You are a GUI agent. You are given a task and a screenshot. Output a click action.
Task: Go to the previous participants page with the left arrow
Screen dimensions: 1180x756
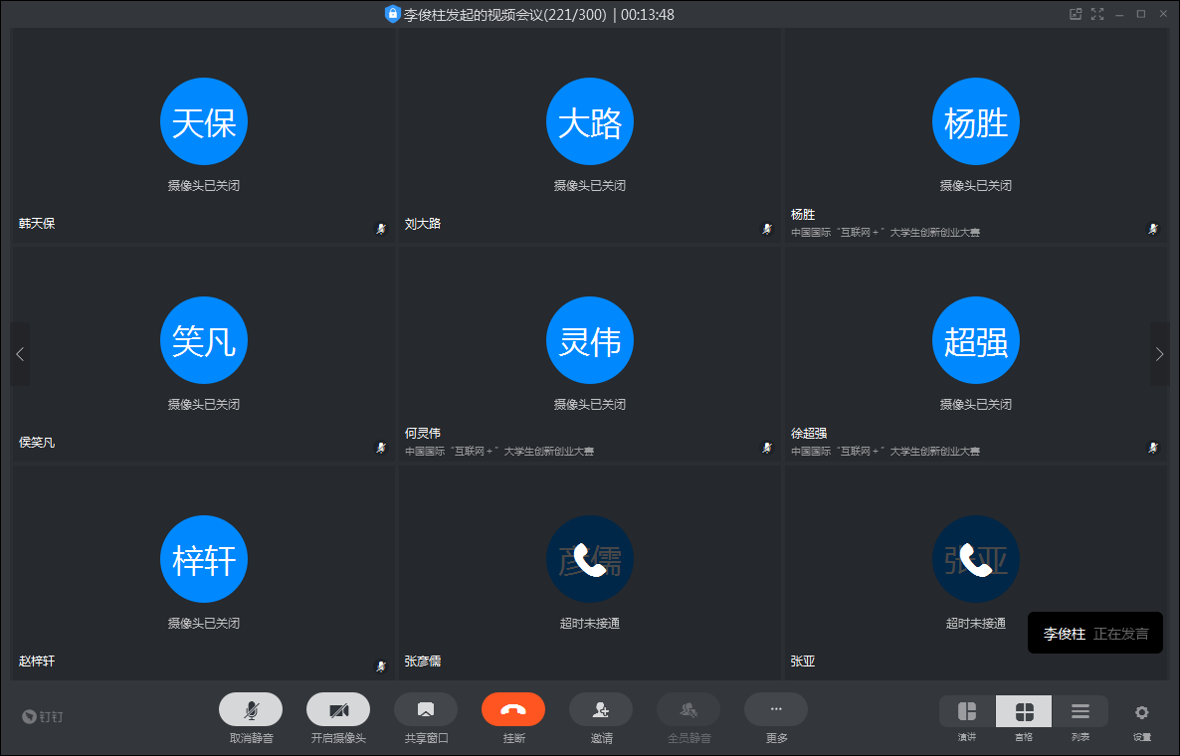(x=20, y=354)
